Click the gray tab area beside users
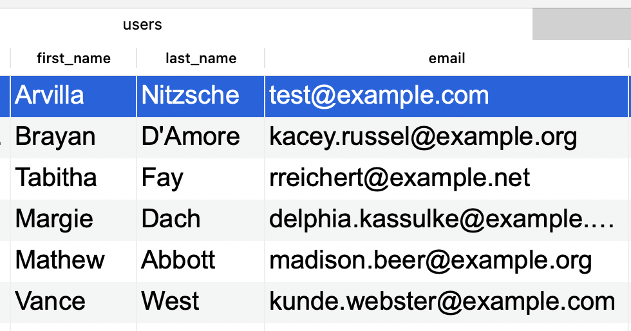 (581, 24)
